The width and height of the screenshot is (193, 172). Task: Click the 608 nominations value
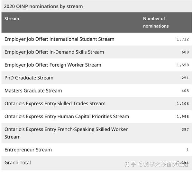[x=185, y=52]
